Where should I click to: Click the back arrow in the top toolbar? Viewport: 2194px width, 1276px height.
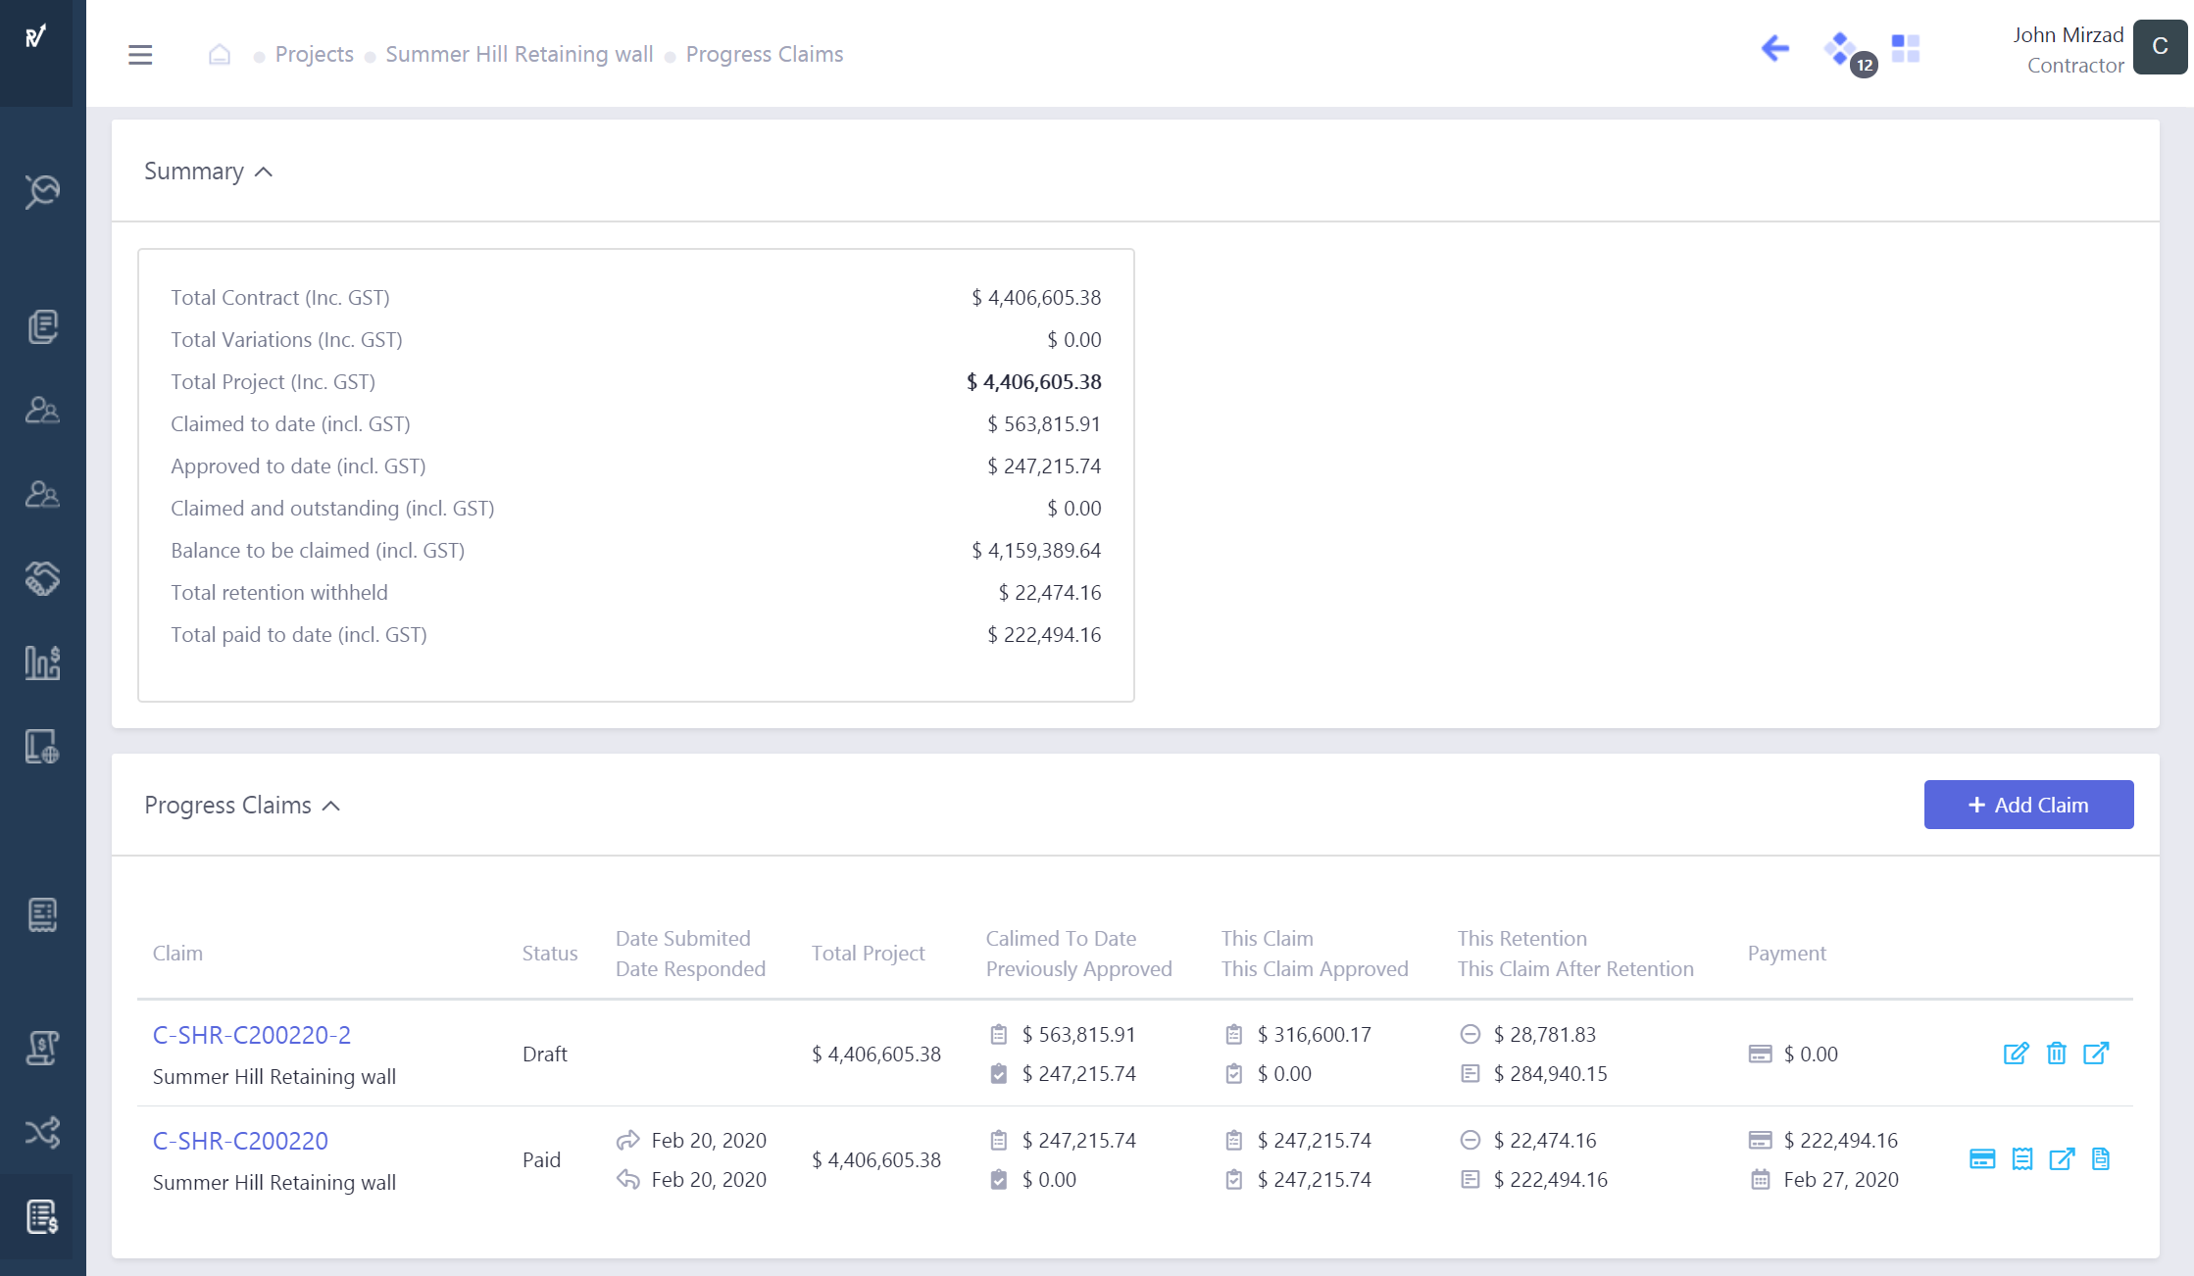[x=1773, y=48]
